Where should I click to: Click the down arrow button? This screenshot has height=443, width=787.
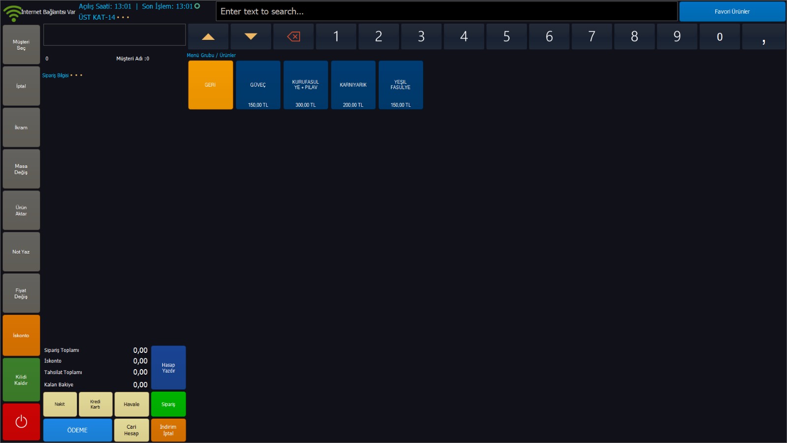coord(251,36)
